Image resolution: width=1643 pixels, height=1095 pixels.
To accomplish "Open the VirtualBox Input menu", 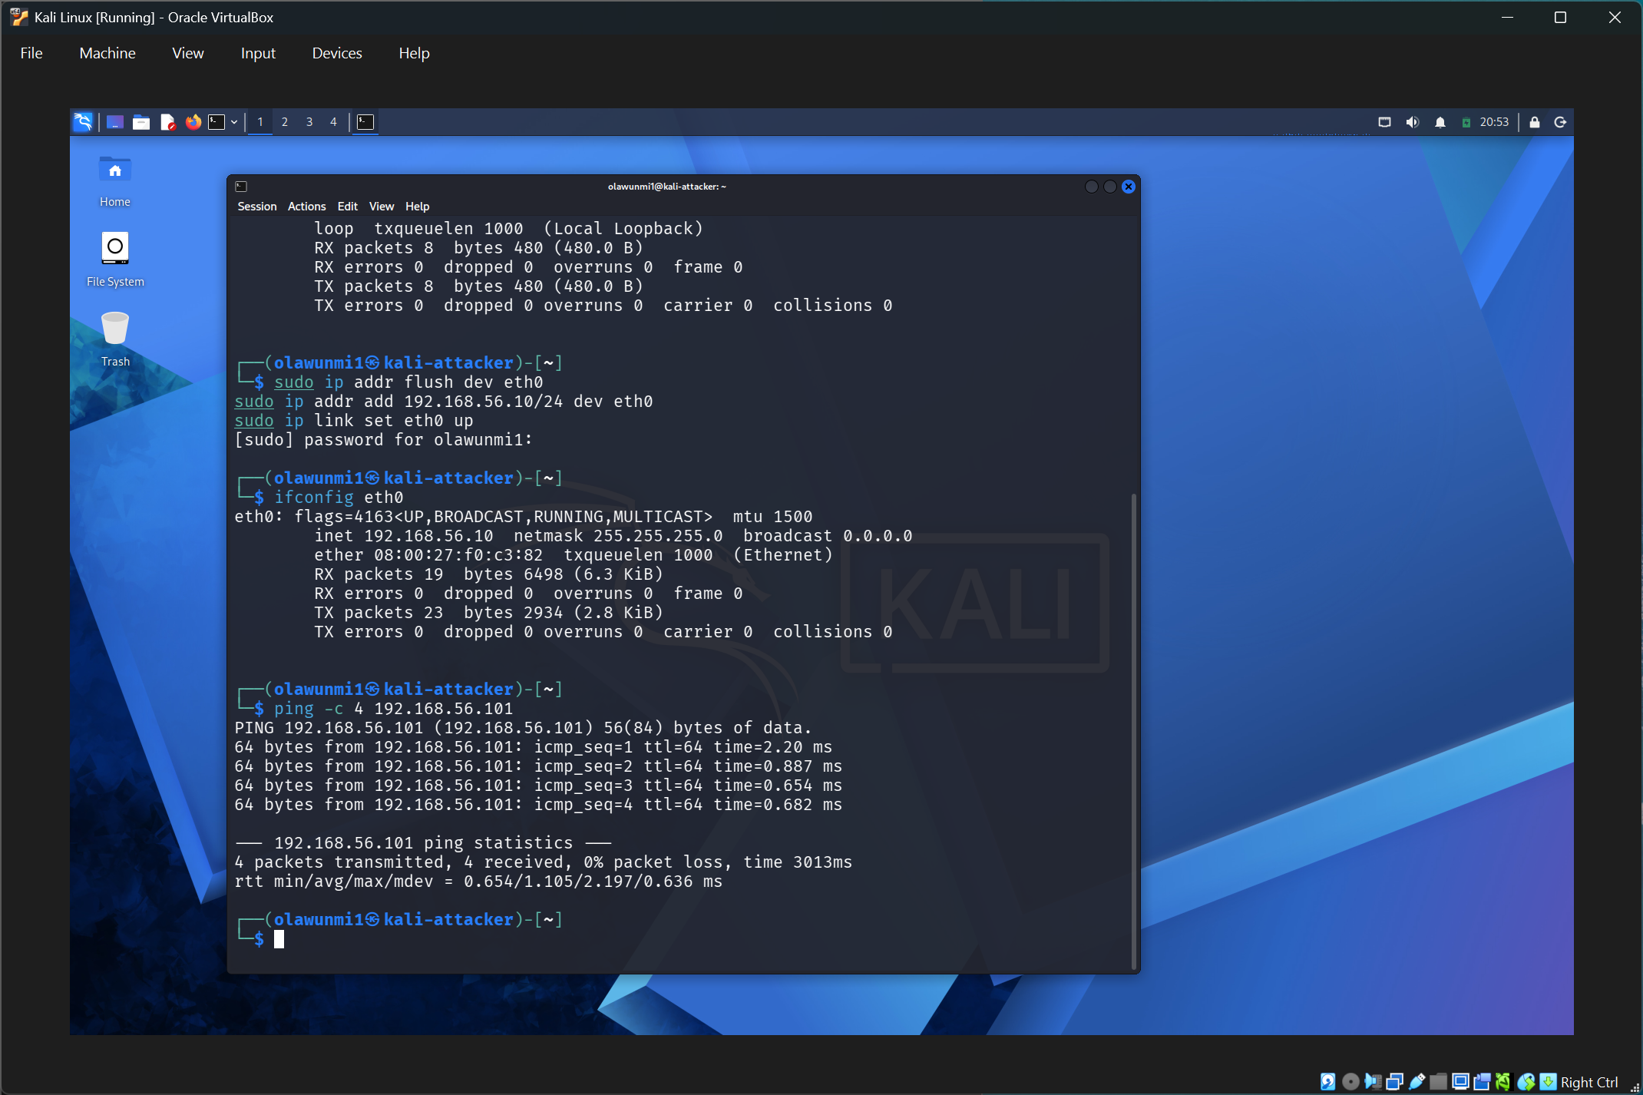I will tap(258, 53).
